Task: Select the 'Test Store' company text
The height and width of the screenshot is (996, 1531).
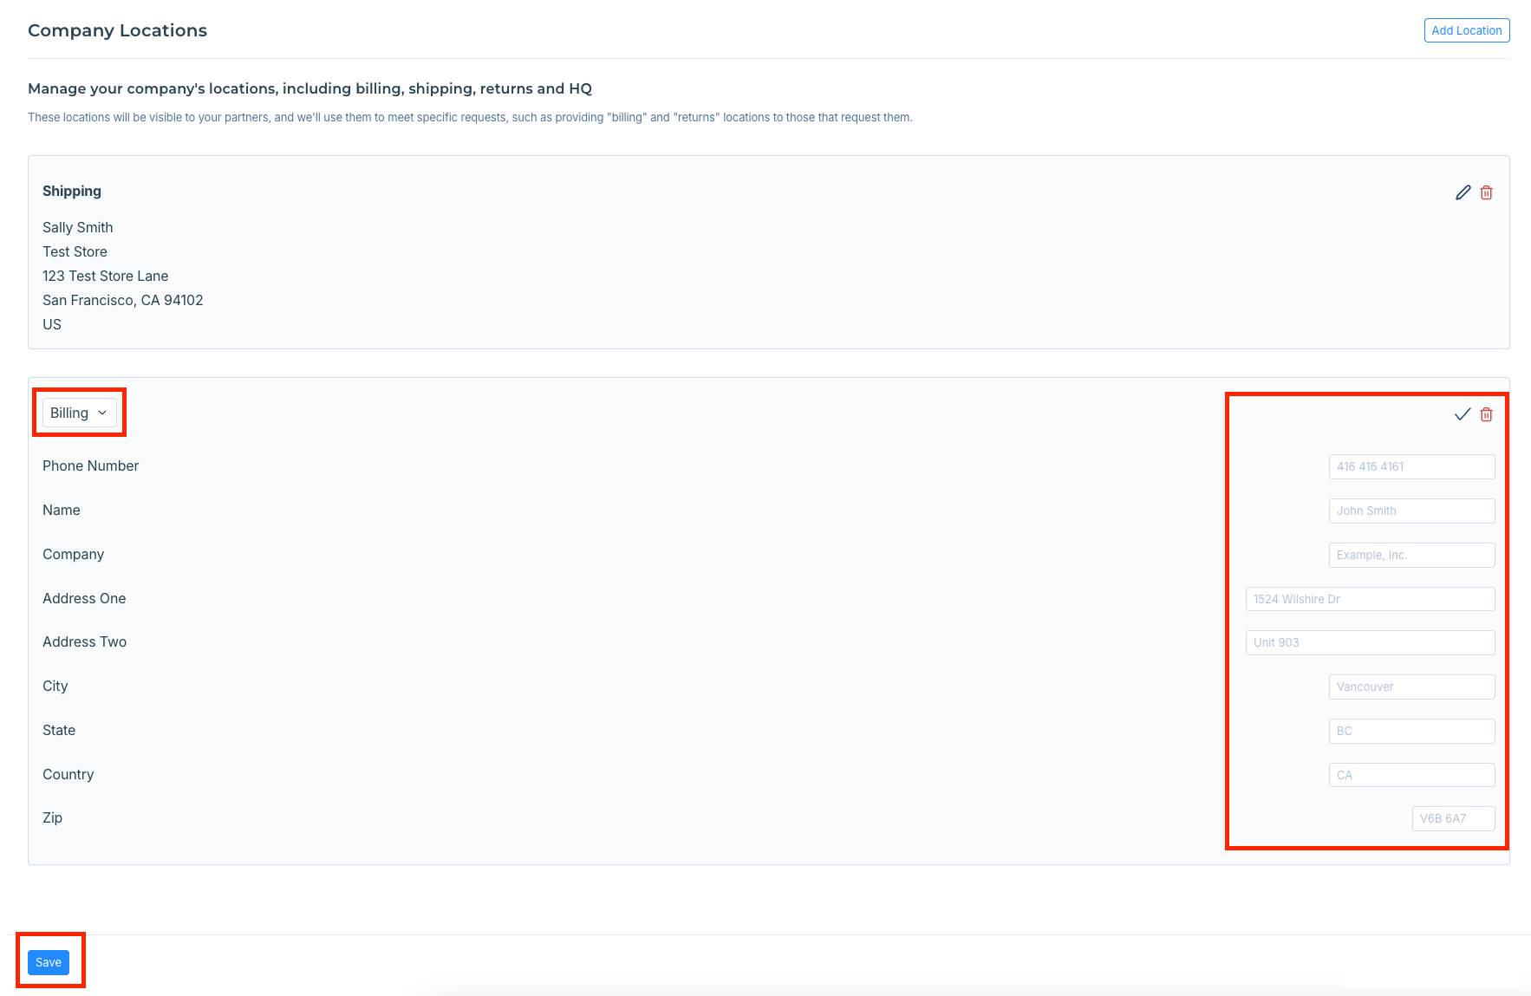Action: (x=75, y=251)
